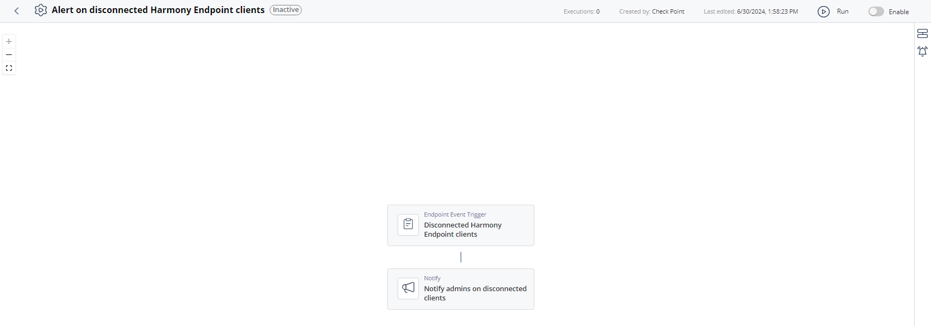Zoom out on the canvas with minus

pos(9,54)
